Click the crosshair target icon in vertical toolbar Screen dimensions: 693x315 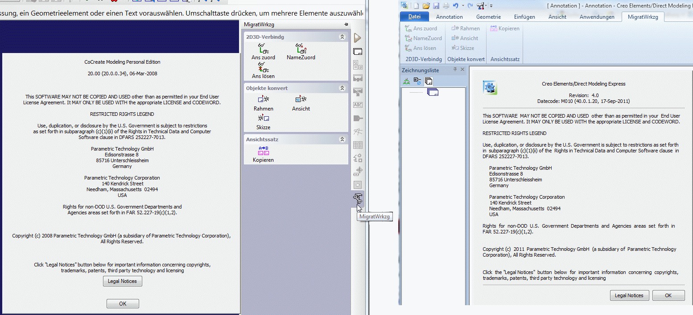(358, 172)
